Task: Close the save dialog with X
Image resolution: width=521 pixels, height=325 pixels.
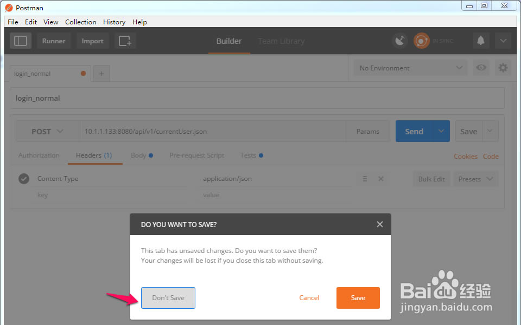Action: click(x=380, y=224)
